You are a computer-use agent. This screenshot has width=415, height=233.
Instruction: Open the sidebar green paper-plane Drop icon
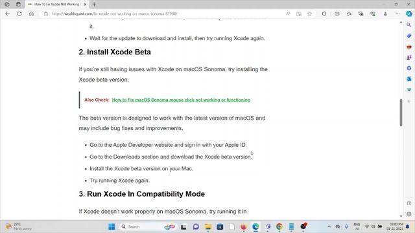(409, 89)
